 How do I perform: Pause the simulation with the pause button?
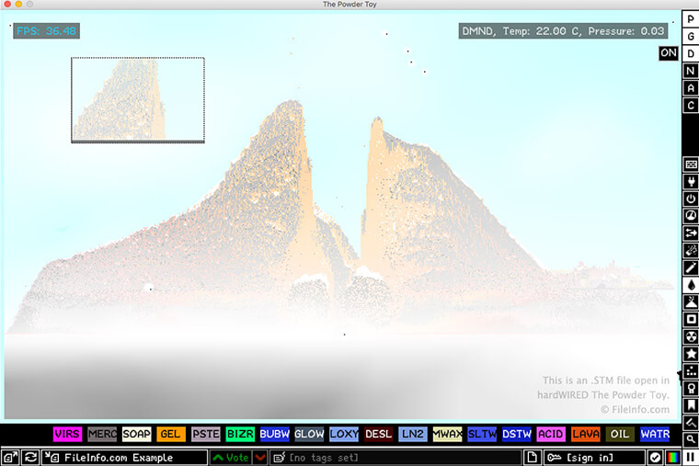click(x=690, y=457)
